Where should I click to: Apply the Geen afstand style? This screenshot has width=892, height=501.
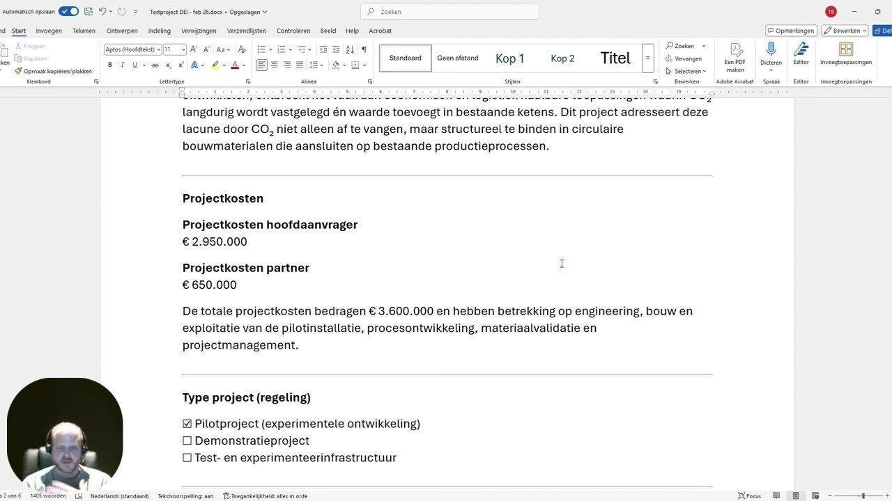coord(458,58)
